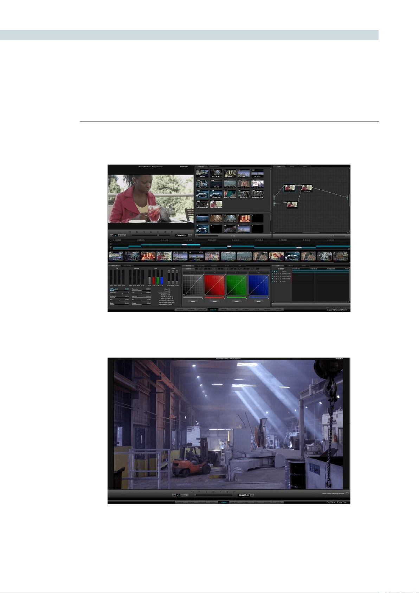Toggle the blue circle icon in the Master keyframe row
The height and width of the screenshot is (593, 419).
[x=273, y=271]
